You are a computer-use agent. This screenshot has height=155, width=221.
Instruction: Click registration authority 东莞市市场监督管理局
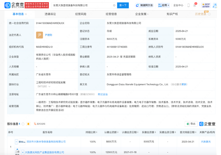coord(119,74)
